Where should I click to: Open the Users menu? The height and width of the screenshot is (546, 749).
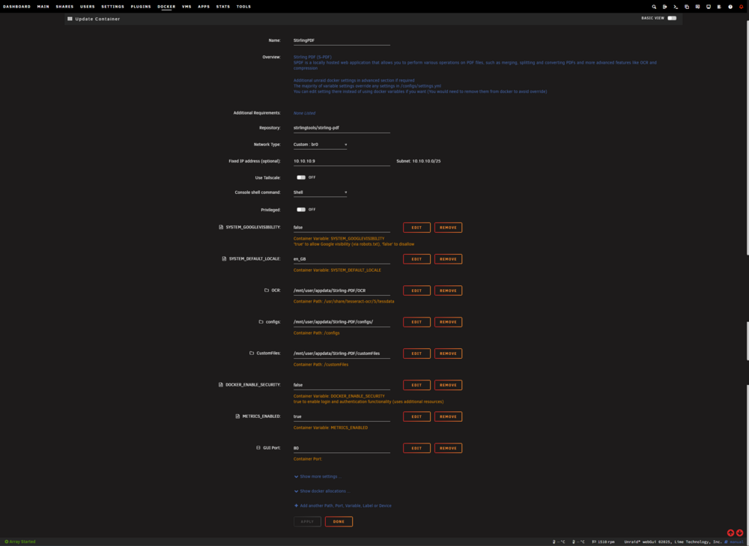pyautogui.click(x=88, y=7)
